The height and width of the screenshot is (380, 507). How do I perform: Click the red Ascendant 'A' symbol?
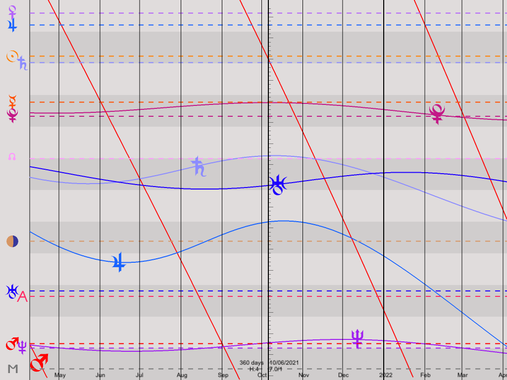tap(22, 297)
